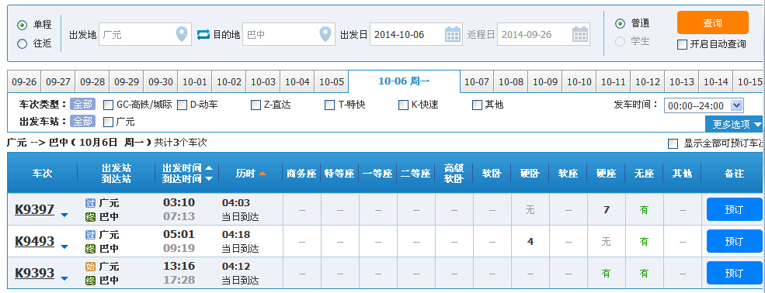The image size is (765, 293).
Task: Expand stop details for K9397
Action: click(64, 215)
